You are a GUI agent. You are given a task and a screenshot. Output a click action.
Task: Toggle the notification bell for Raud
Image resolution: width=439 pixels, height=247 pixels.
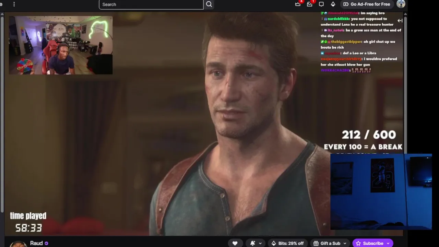(x=253, y=243)
